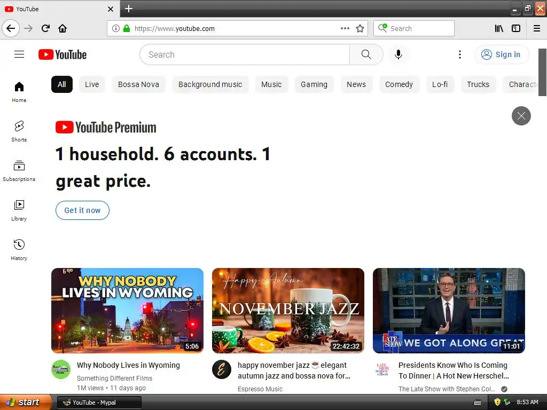The image size is (547, 410).
Task: Open Subscriptions in the sidebar
Action: pos(19,171)
